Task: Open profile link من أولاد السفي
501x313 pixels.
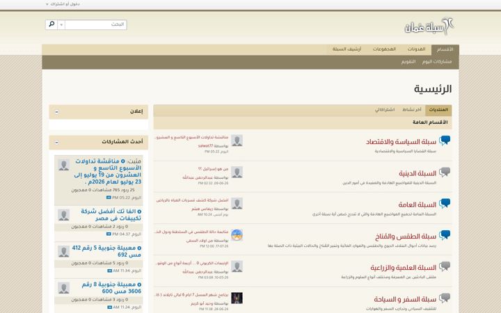Action: (200, 241)
